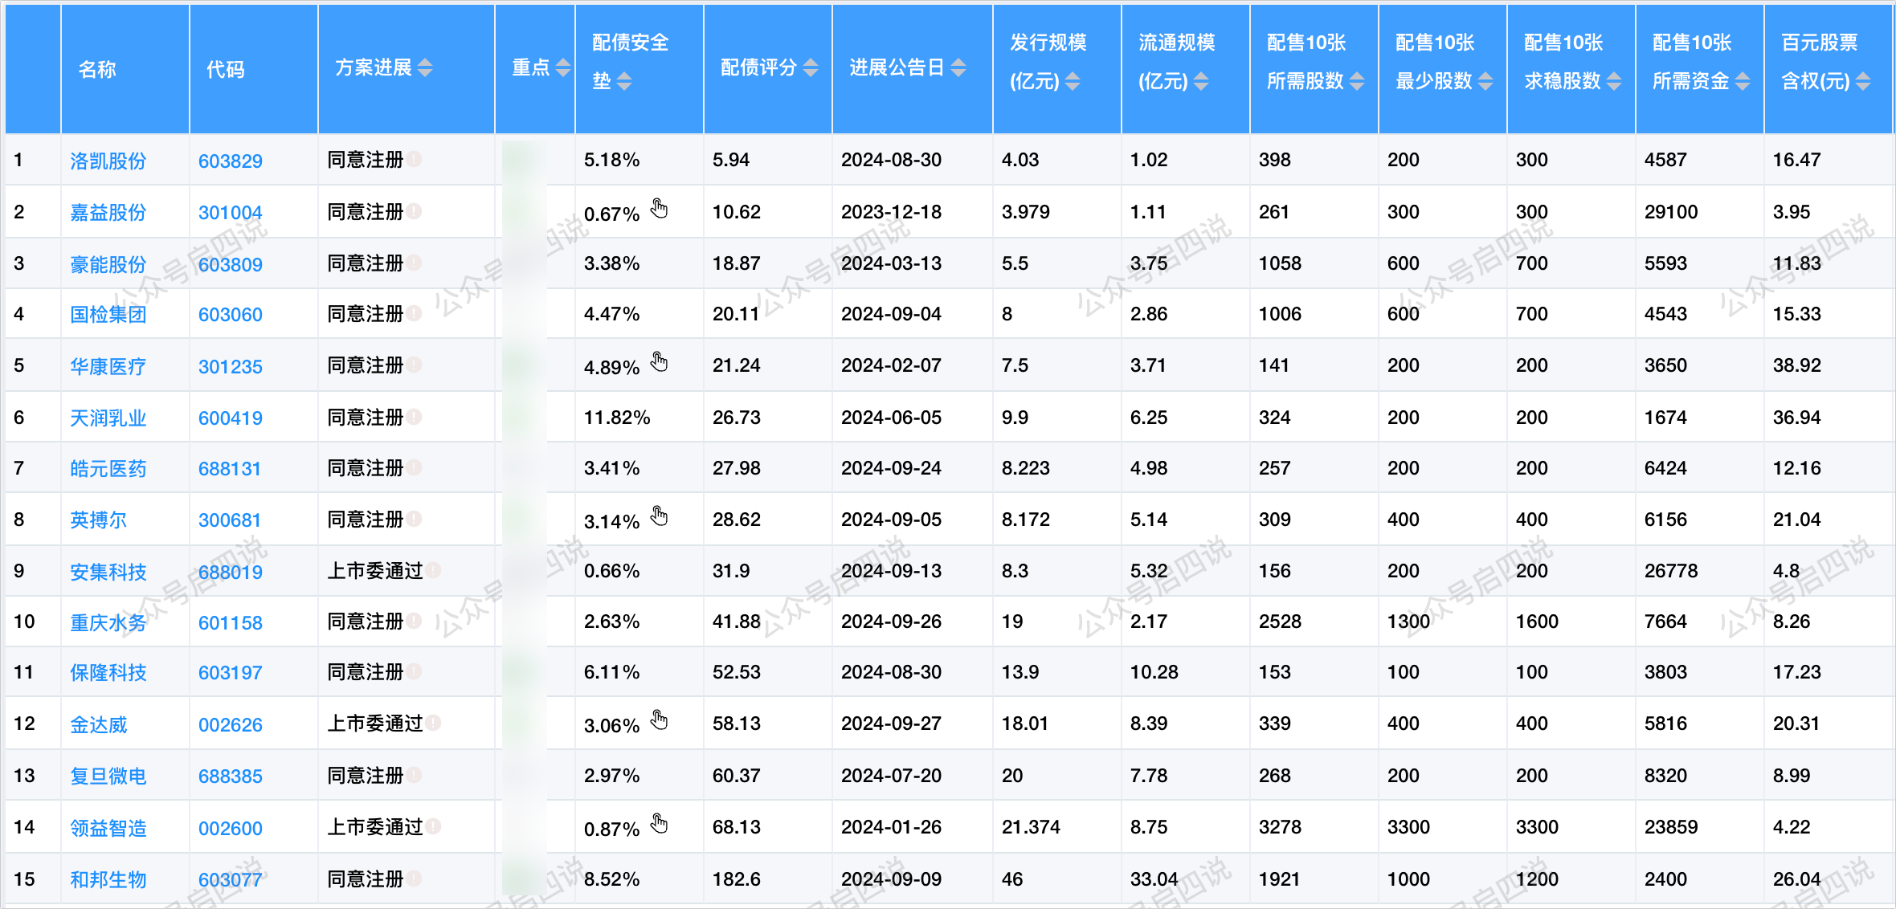
Task: Sort by 方案进展 column arrows
Action: 425,68
